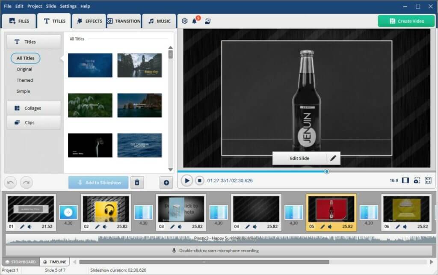Expand the Clips category
Viewport: 438px width, 275px height.
point(34,123)
